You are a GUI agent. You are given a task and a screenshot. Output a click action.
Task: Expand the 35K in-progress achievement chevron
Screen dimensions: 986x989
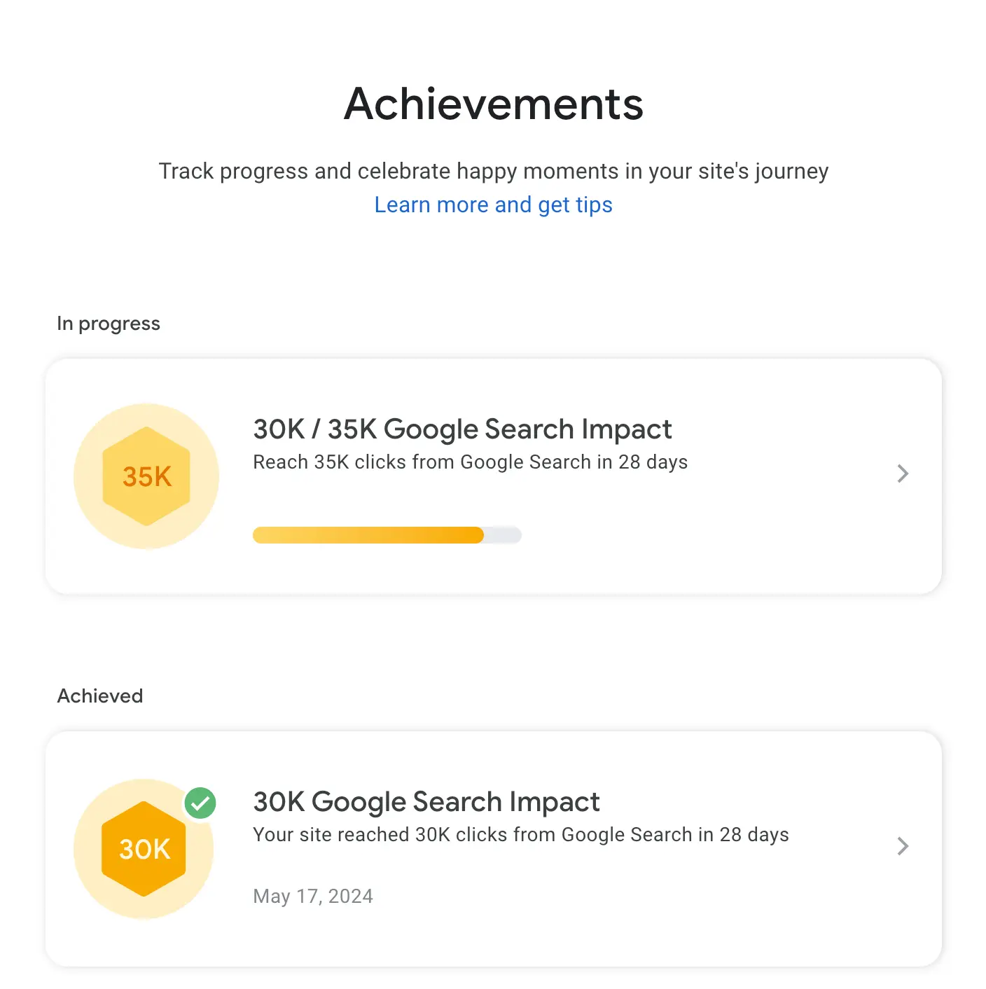[903, 474]
